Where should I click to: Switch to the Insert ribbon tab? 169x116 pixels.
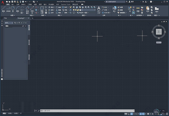13,5
